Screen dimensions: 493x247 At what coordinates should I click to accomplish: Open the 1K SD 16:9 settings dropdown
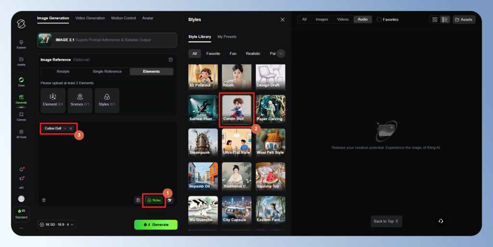point(57,225)
